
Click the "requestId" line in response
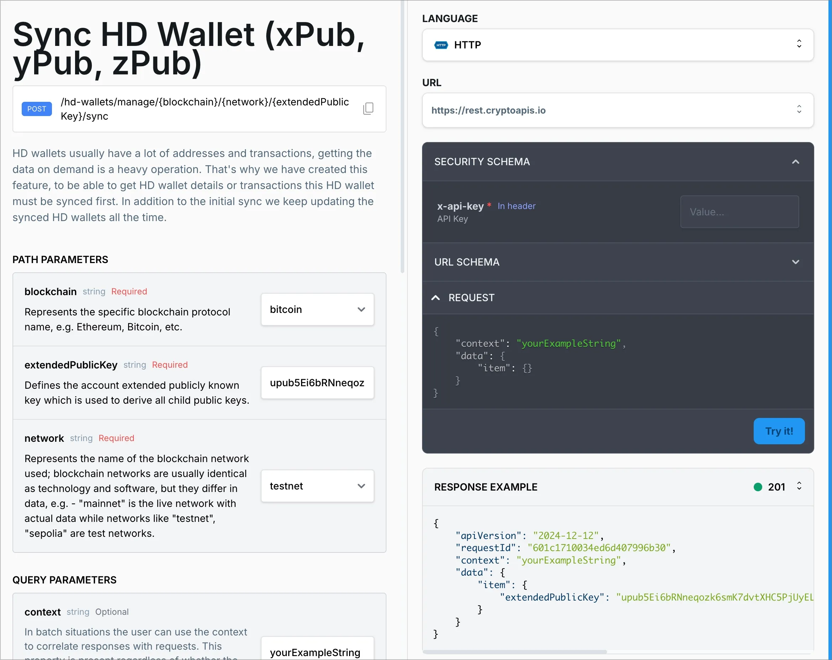(565, 548)
